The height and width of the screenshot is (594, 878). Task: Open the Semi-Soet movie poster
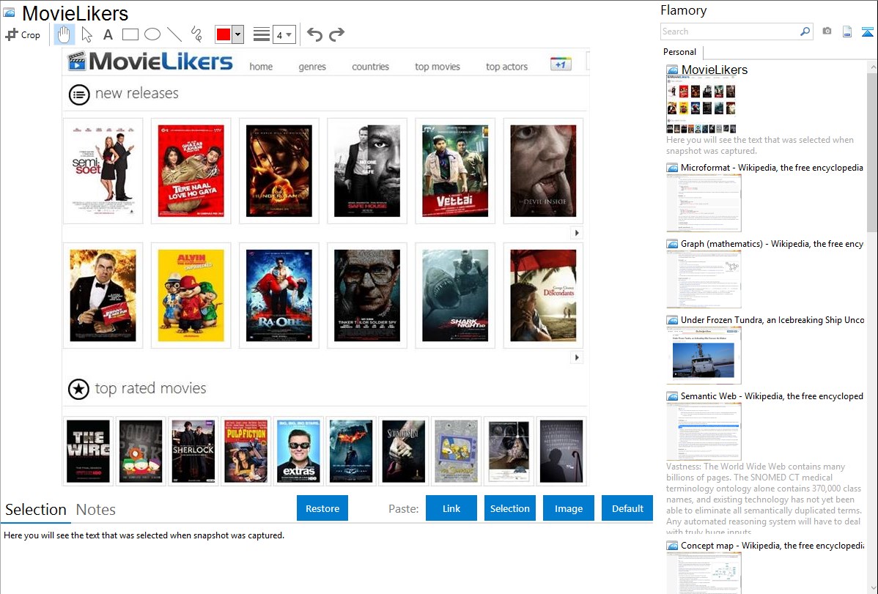(x=103, y=171)
